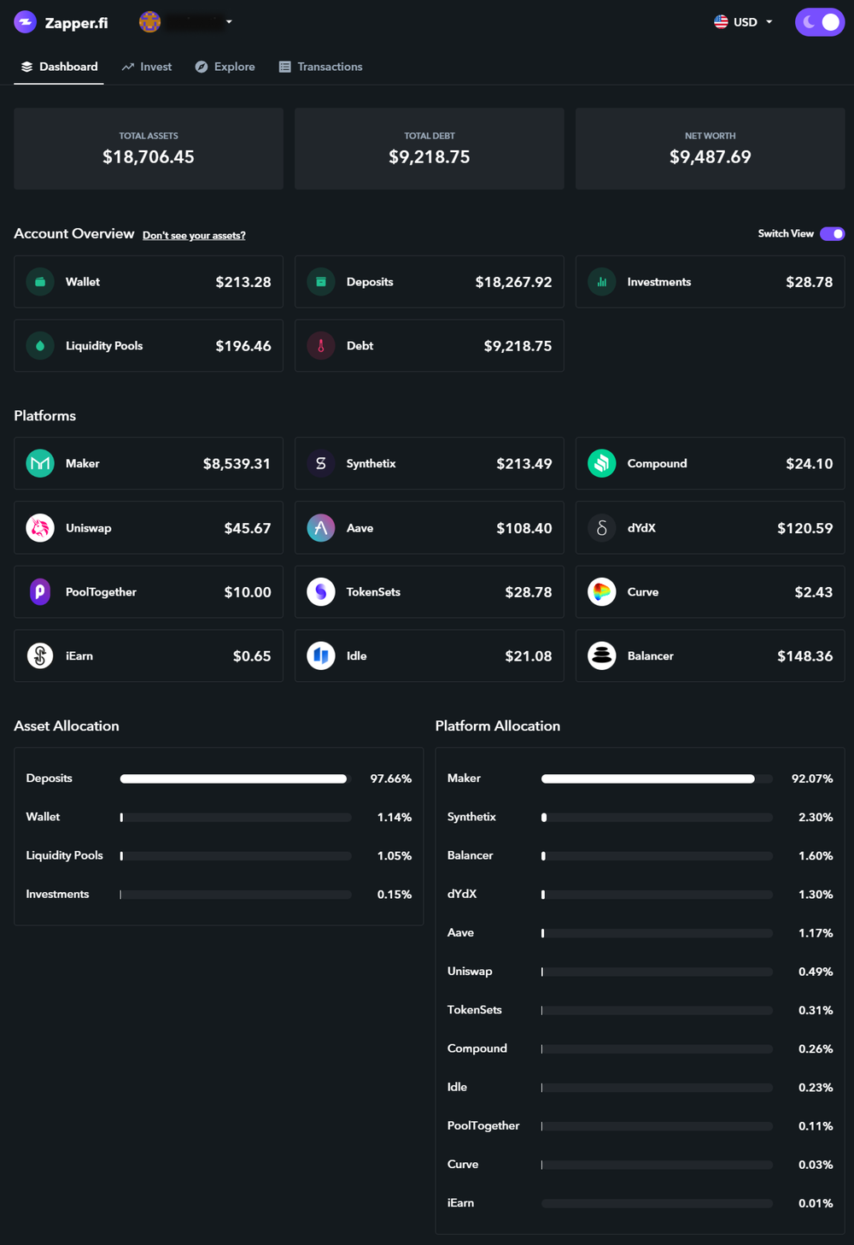Open the Deposits $18,267.92 card
The height and width of the screenshot is (1245, 854).
(430, 282)
